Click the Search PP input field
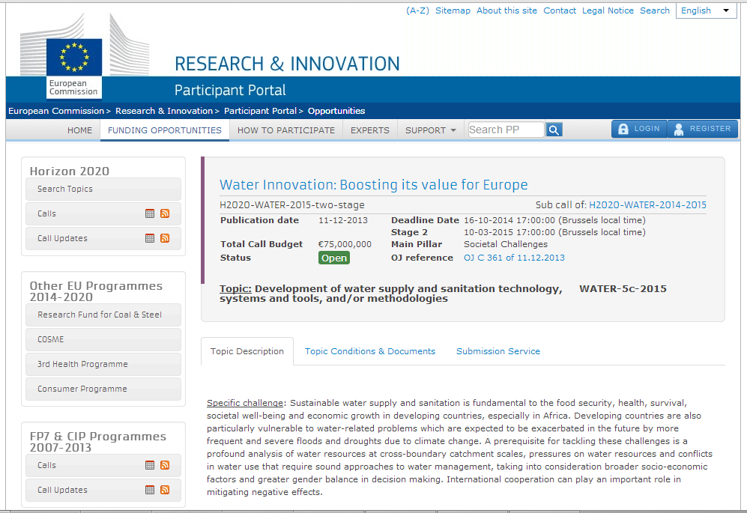The width and height of the screenshot is (747, 513). point(506,130)
